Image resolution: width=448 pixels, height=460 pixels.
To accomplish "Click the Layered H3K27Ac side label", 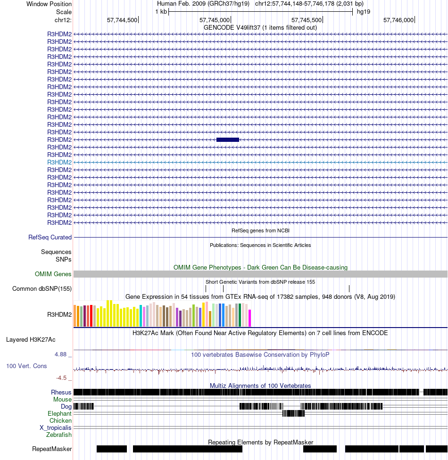I will [31, 340].
